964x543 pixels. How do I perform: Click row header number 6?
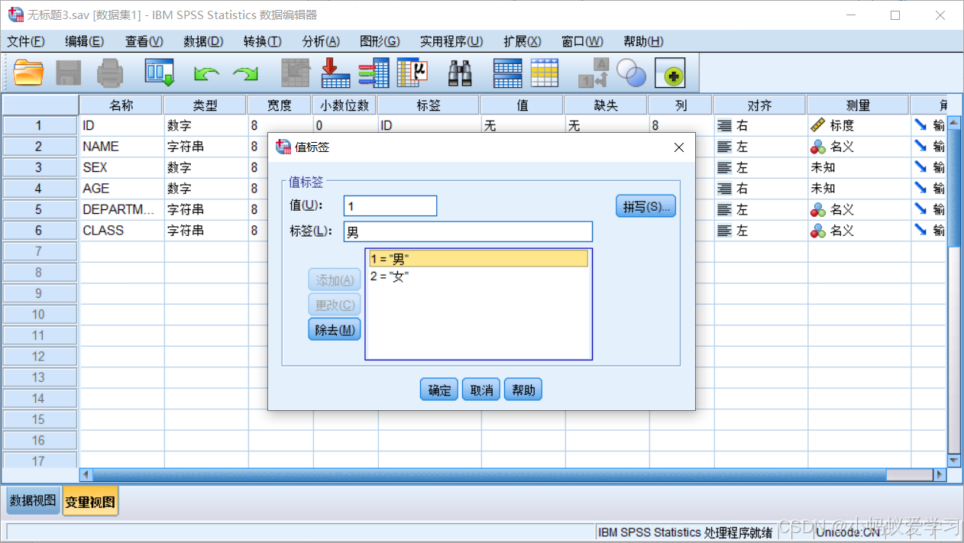tap(40, 231)
